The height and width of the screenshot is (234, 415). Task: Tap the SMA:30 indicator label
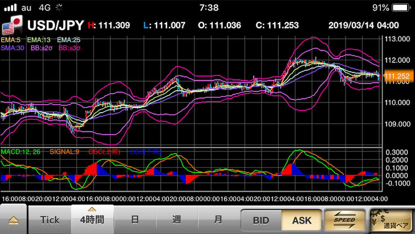point(13,48)
